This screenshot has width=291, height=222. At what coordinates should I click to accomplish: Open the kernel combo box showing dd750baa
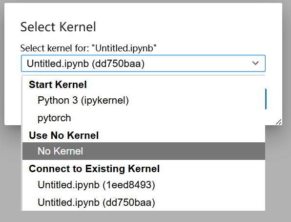143,63
